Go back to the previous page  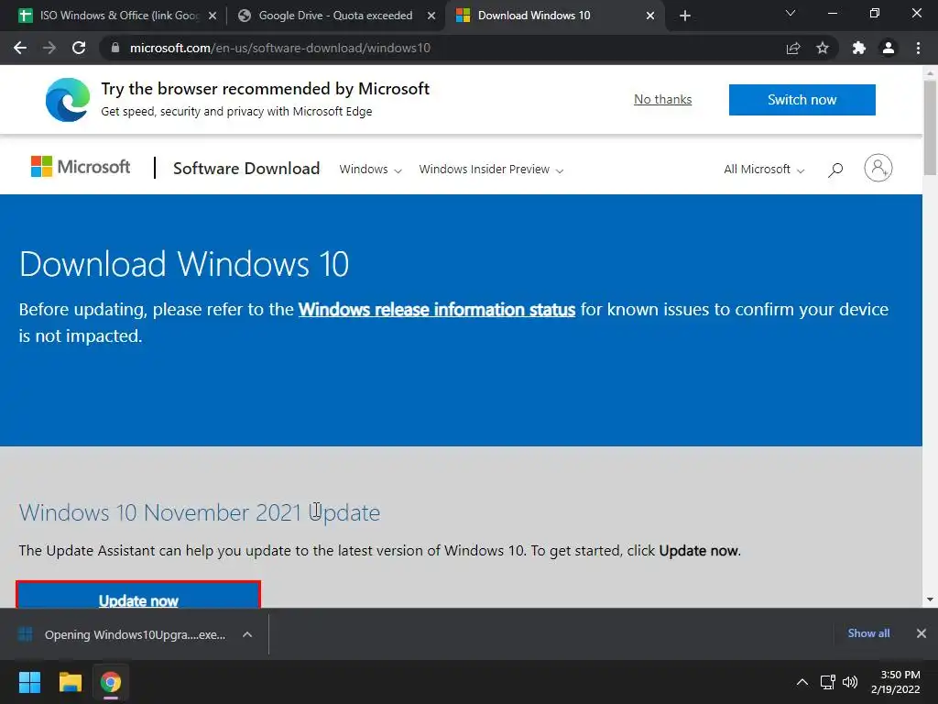click(20, 48)
